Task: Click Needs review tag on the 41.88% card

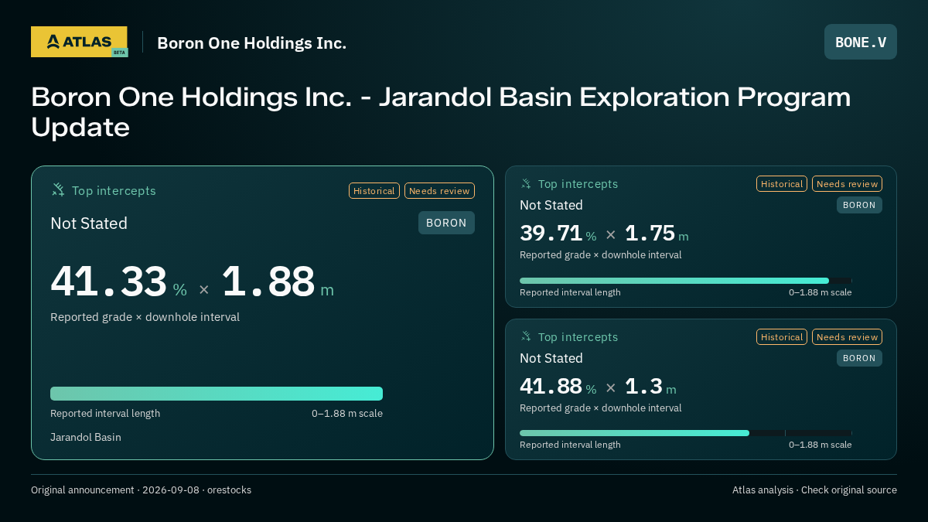Action: [847, 337]
